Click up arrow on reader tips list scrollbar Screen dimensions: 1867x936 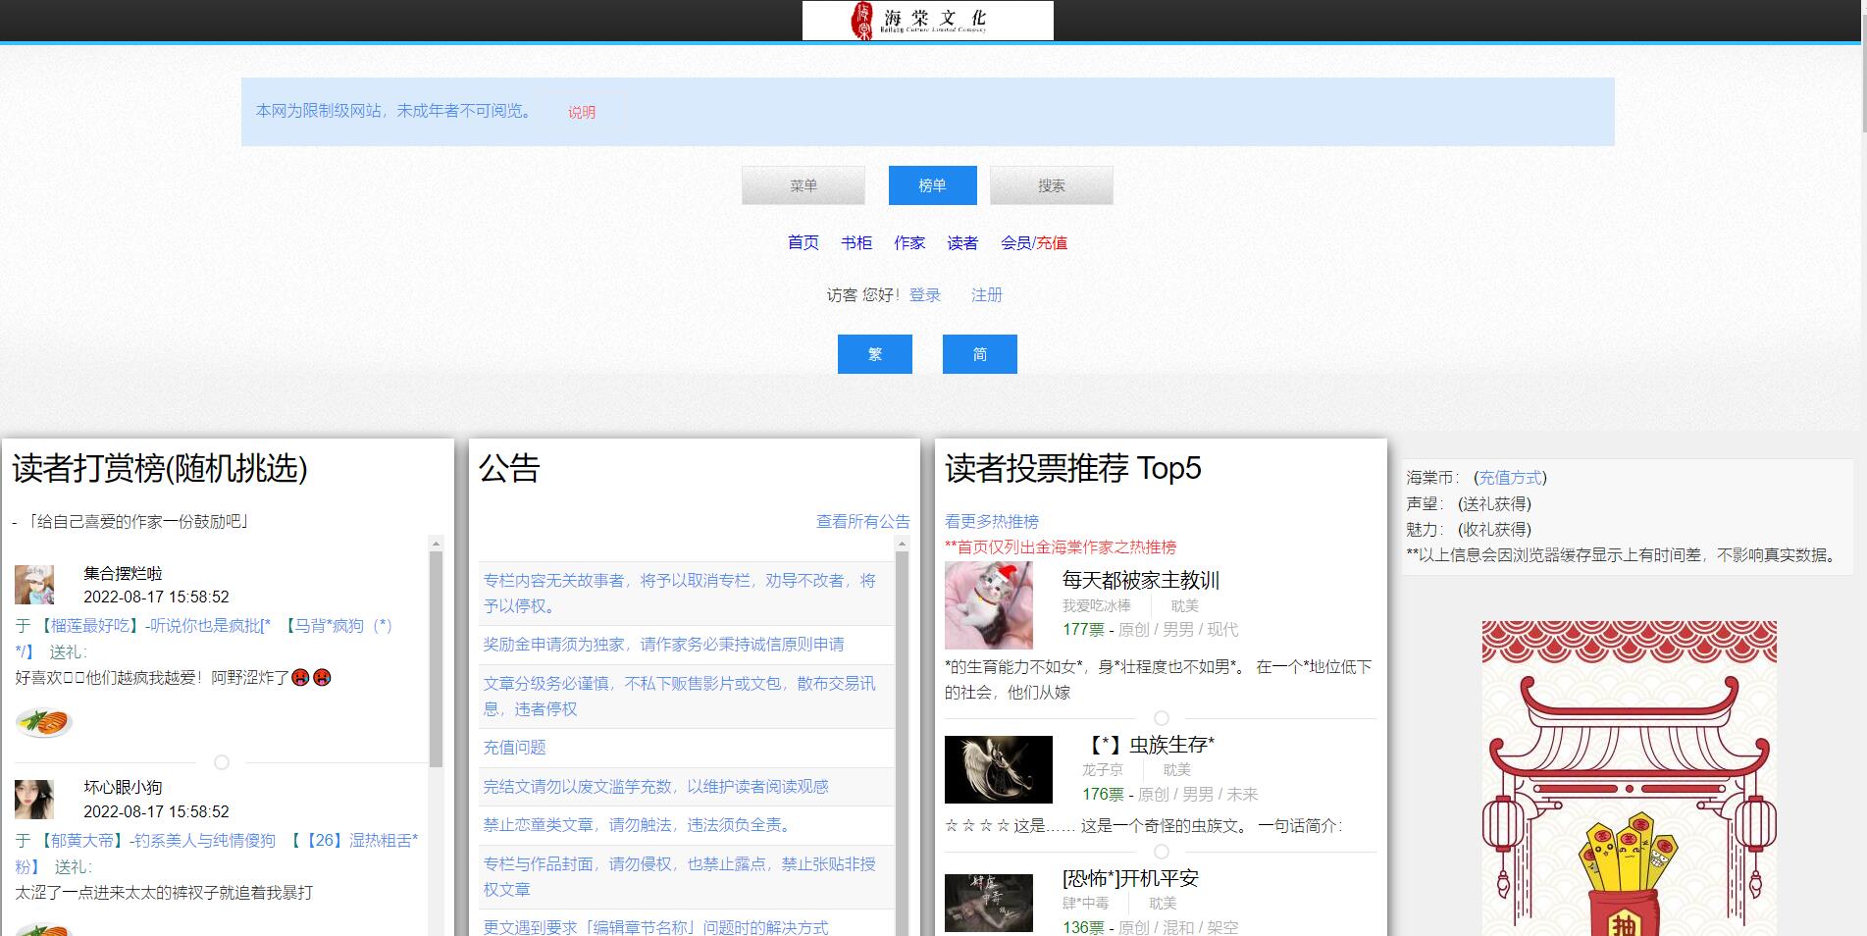437,543
